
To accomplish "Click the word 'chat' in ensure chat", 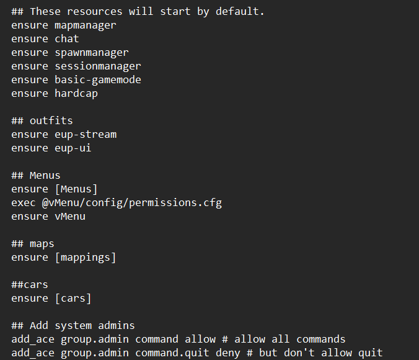I will 67,39.
